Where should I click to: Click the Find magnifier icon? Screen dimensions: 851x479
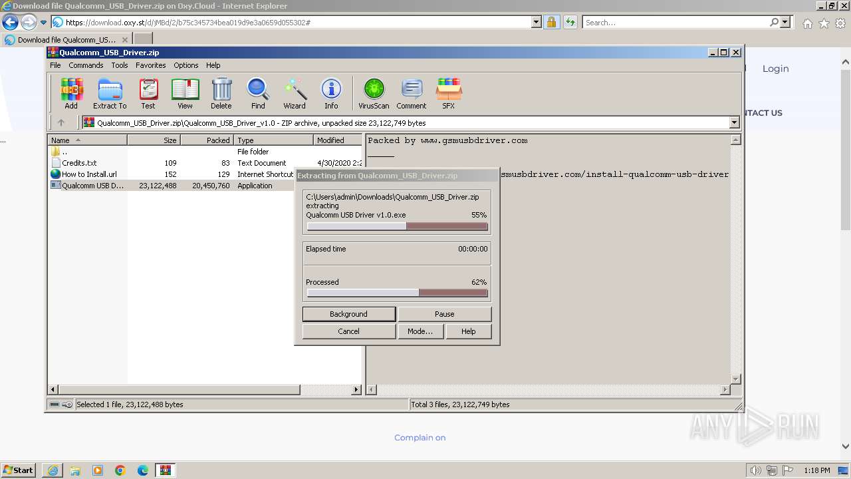258,93
